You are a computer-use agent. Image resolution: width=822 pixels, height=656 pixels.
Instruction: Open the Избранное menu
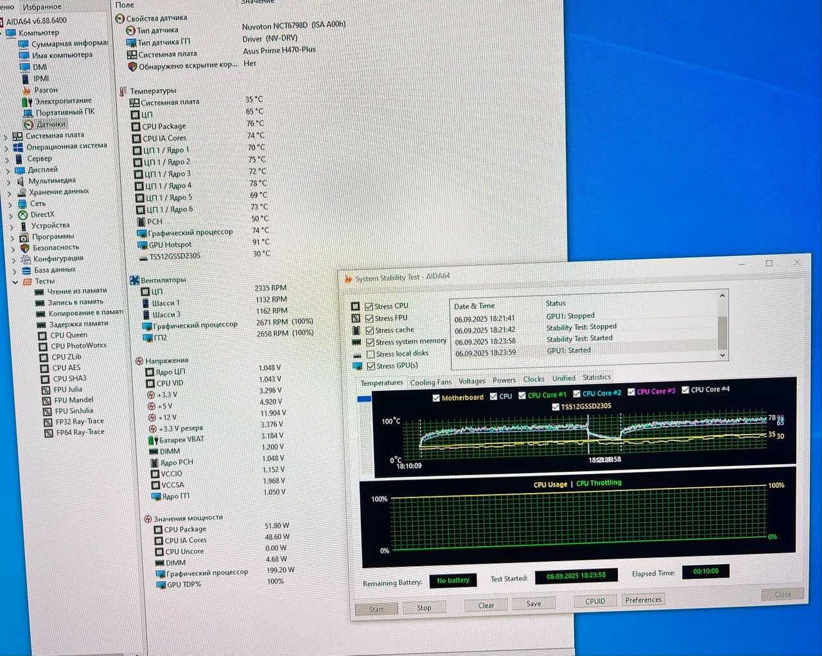coord(42,7)
